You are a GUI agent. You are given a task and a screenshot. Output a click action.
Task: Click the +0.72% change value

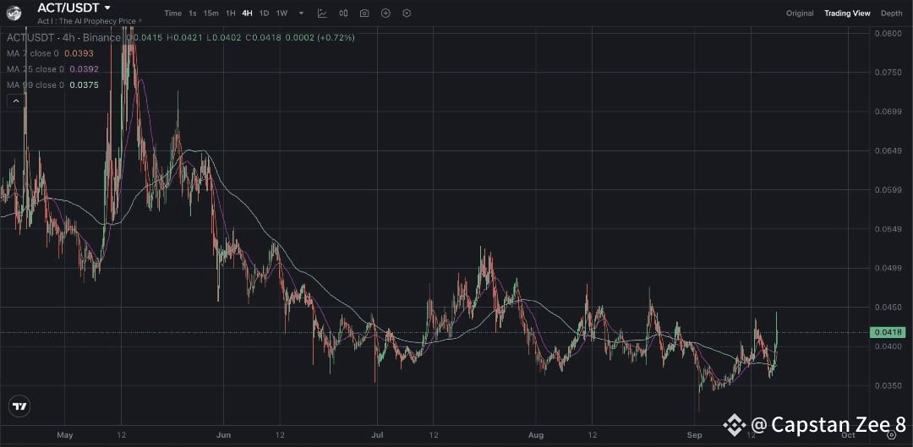[336, 38]
